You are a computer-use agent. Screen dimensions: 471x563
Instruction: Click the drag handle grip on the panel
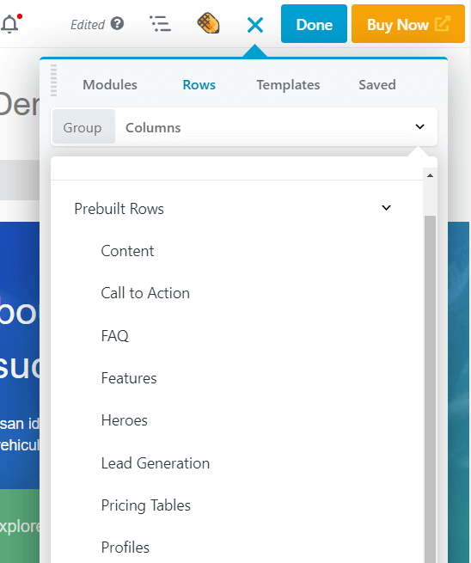tap(54, 81)
